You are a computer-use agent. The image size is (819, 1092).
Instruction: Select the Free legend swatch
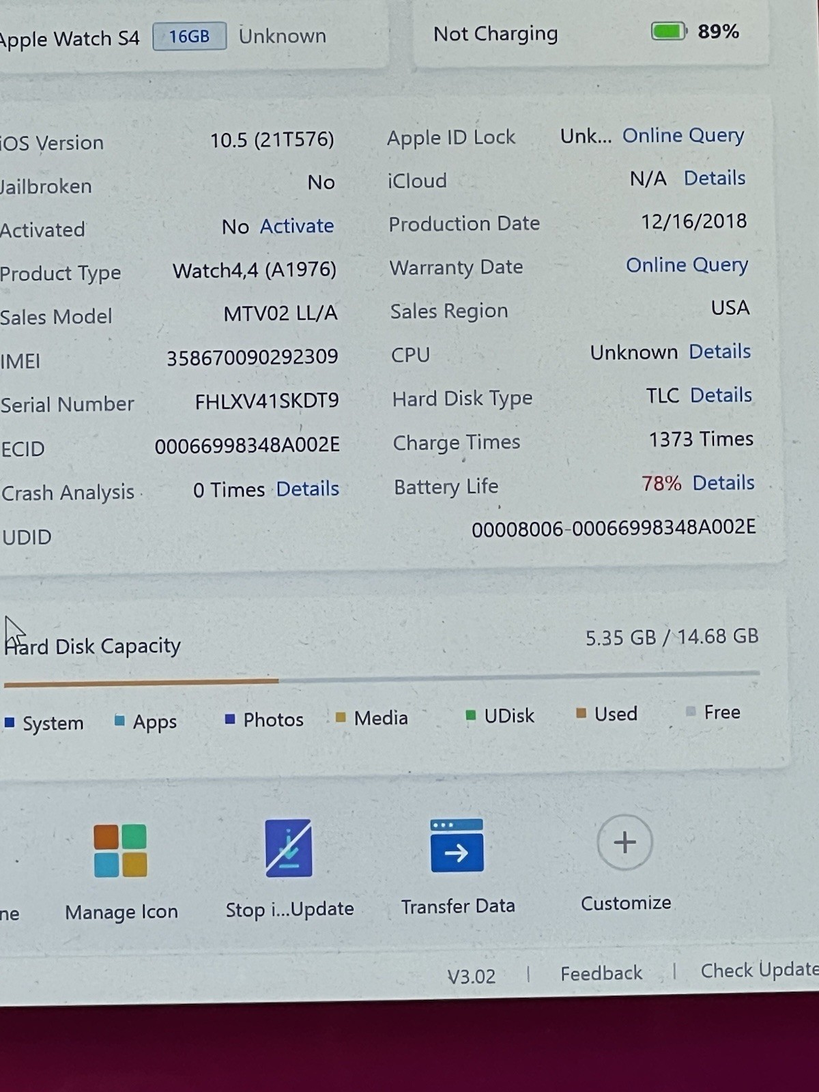point(691,712)
